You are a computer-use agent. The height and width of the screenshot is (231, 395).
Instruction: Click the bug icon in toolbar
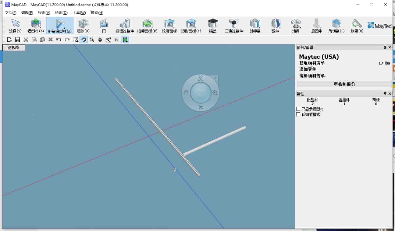(100, 40)
